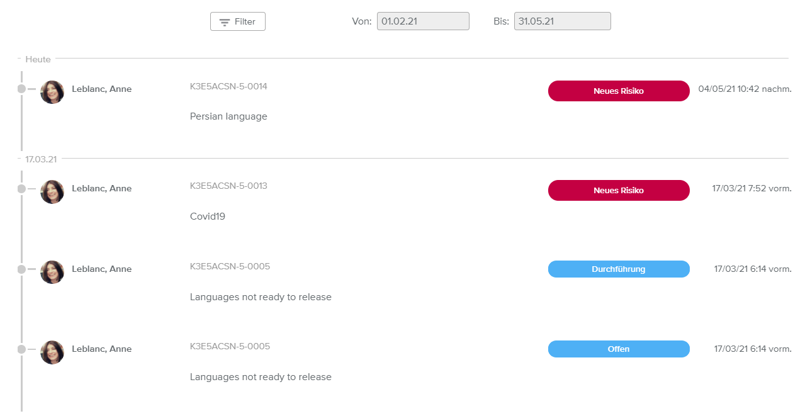Screen dimensions: 810x416
Task: Click Anne Leblanc's avatar on the Covid19 entry
Action: [x=52, y=192]
